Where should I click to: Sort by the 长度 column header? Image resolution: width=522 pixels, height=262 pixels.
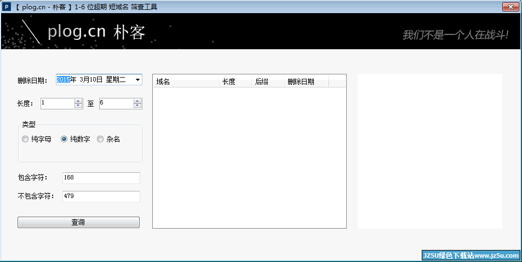coord(235,81)
